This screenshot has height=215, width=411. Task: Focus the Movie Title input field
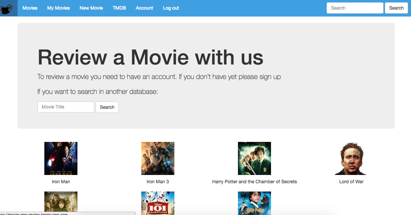point(66,107)
